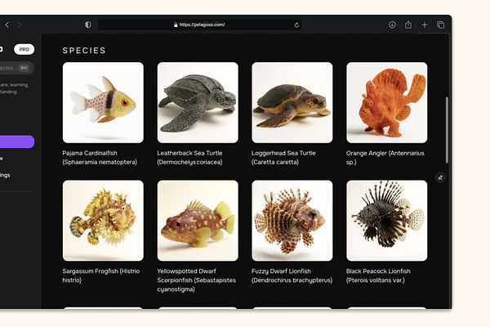The width and height of the screenshot is (490, 327).
Task: Click 'Leatherback Sea Turtle (Dermochelys coriacea)' caption
Action: [x=189, y=158]
